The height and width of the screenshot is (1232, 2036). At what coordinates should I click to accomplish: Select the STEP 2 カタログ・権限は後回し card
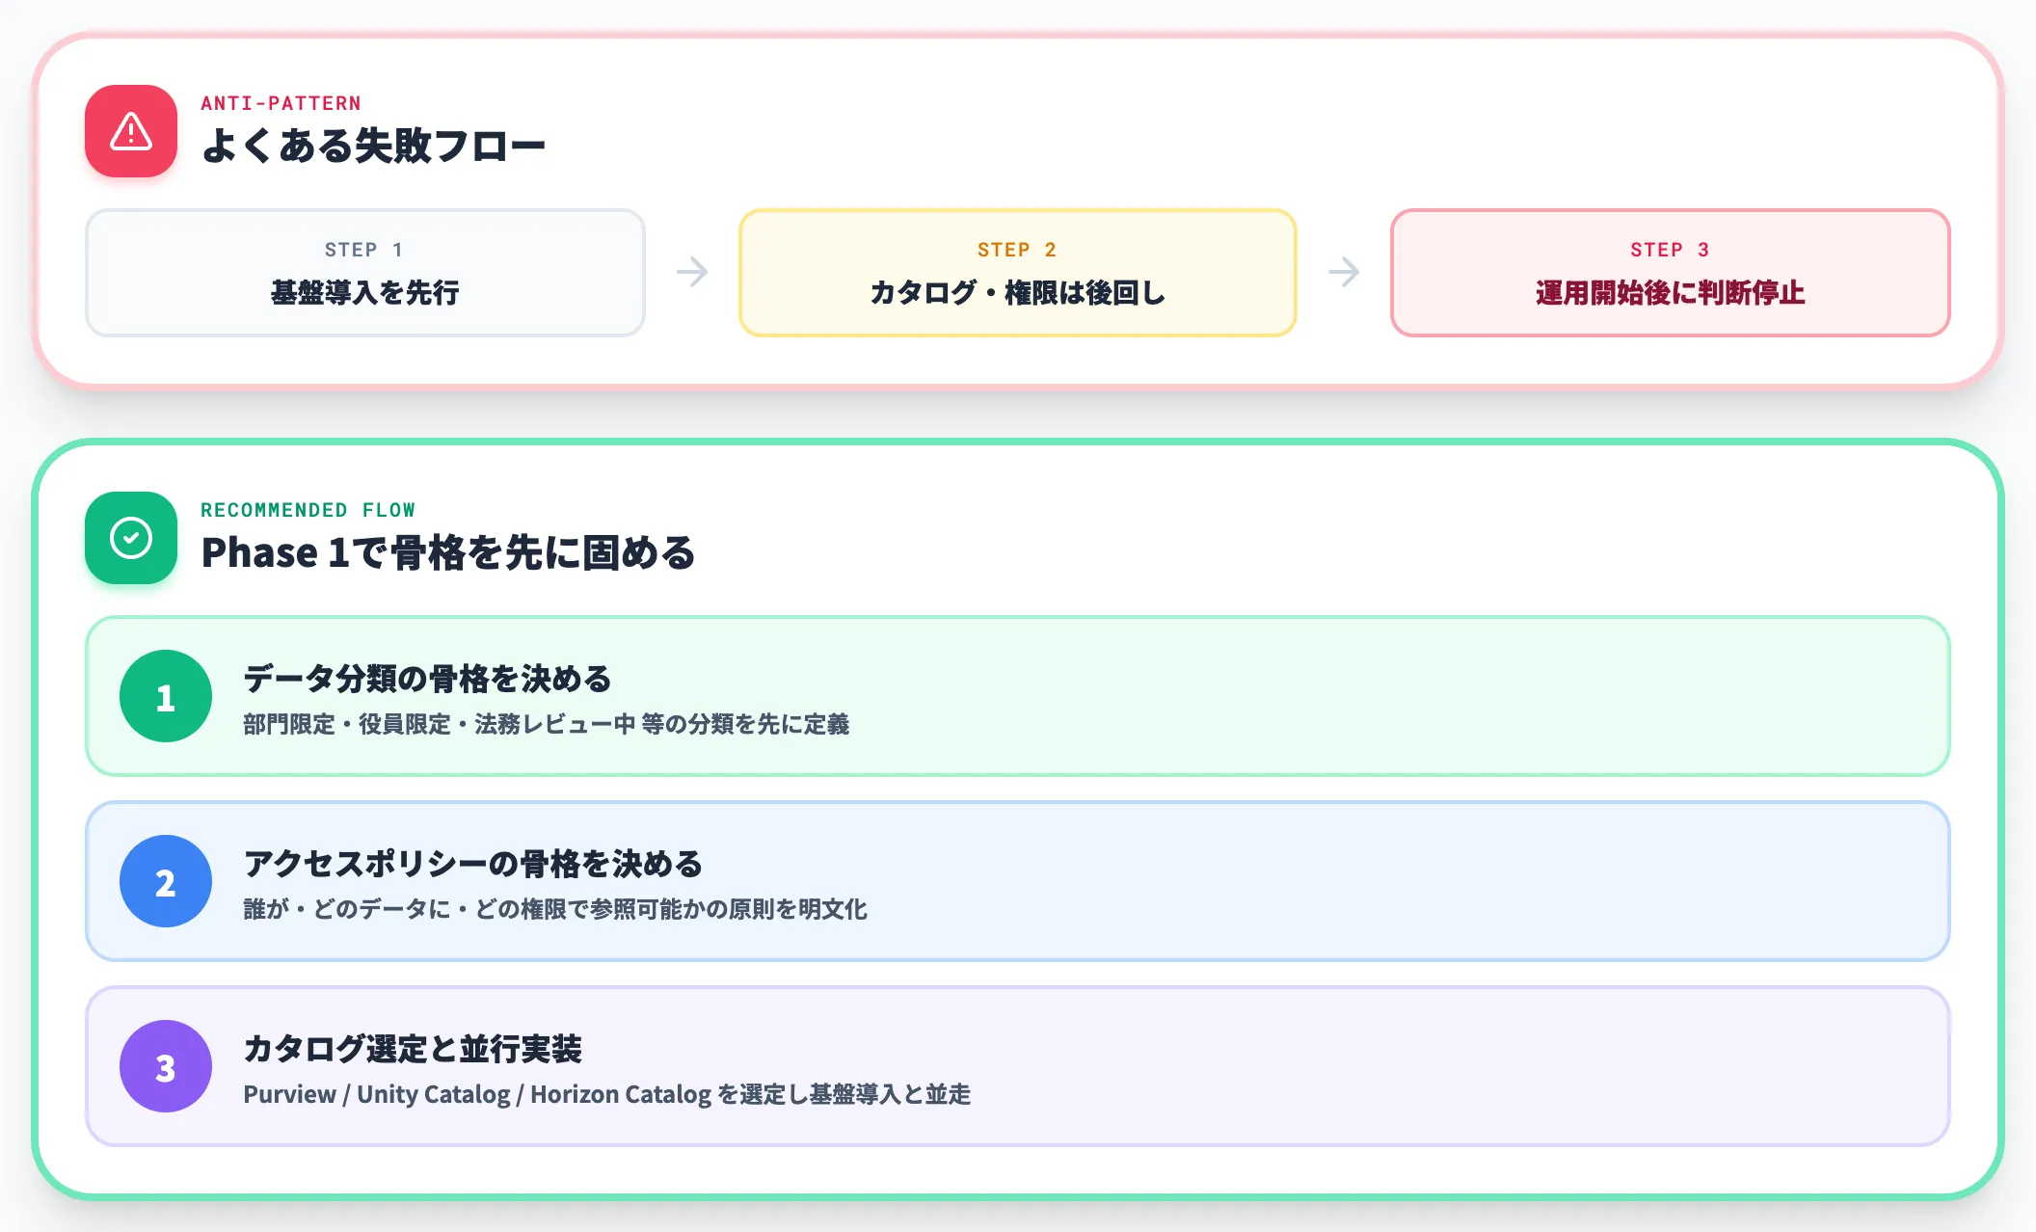pyautogui.click(x=1018, y=273)
